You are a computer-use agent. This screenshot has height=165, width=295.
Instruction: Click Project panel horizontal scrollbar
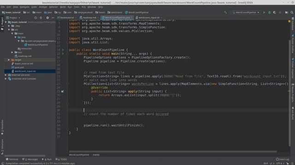click(x=24, y=156)
